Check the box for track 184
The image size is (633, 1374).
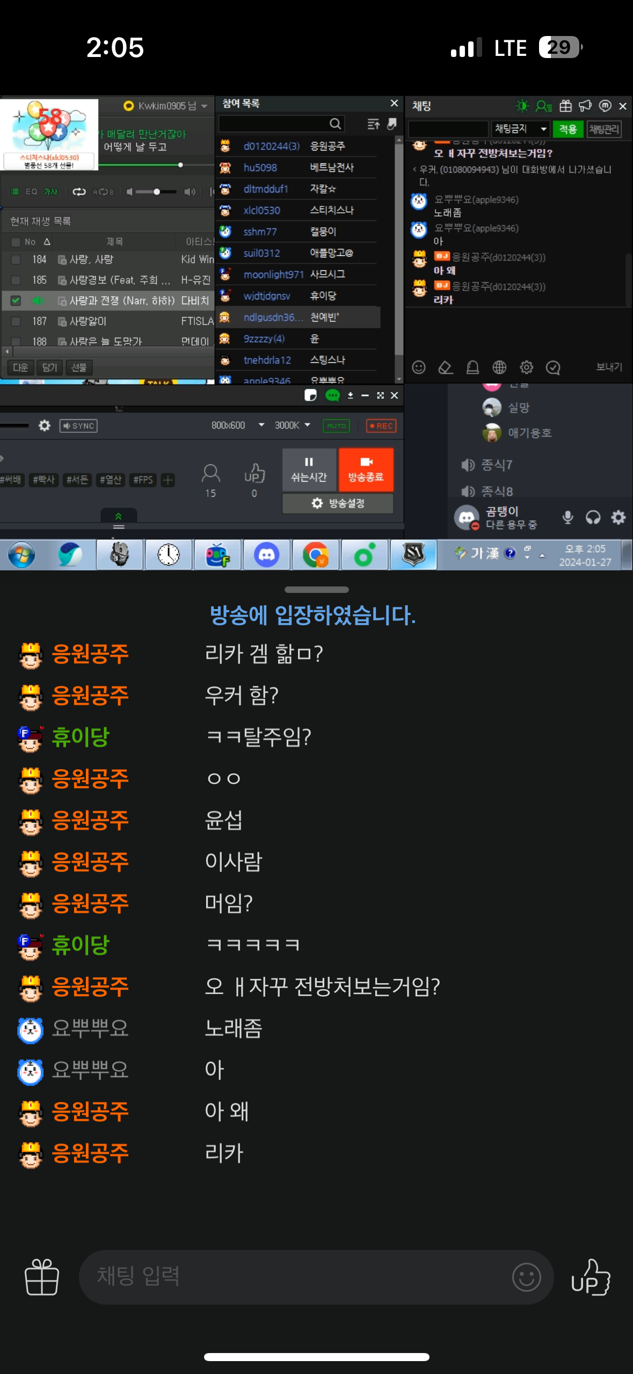coord(16,260)
